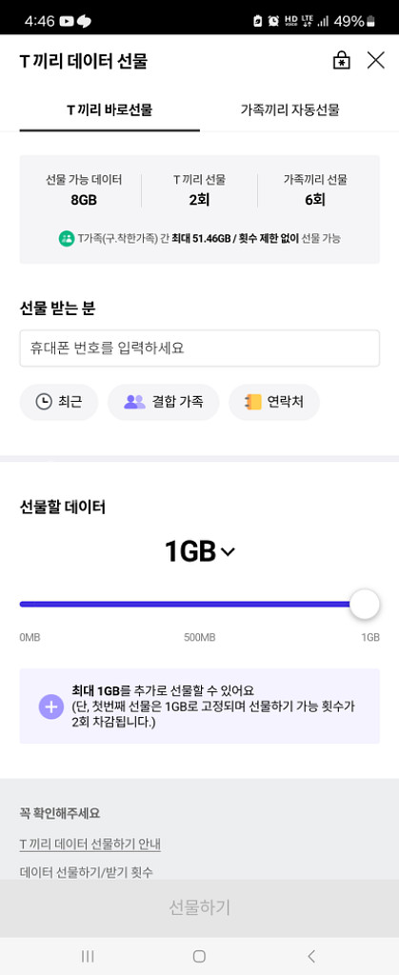Screen dimensions: 399x975
Task: Tap the people icon for 결합 가족
Action: tap(134, 402)
